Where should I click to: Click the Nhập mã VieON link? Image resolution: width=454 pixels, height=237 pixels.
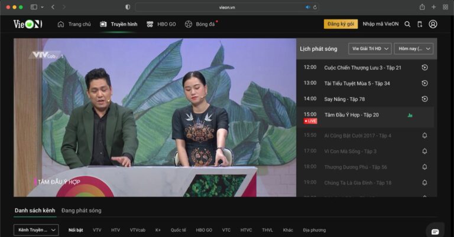click(380, 24)
